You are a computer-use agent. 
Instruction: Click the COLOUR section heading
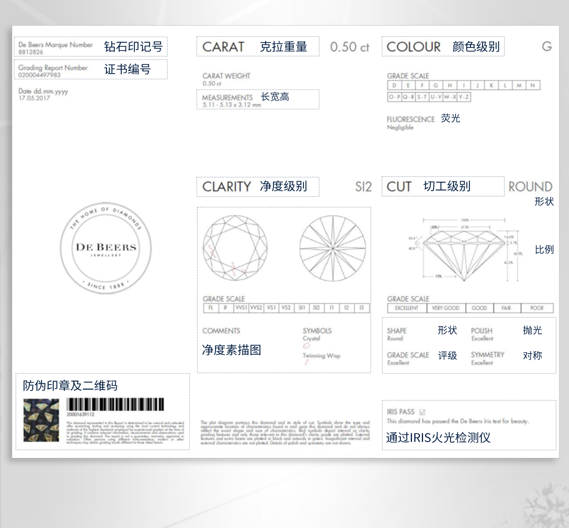pyautogui.click(x=414, y=47)
